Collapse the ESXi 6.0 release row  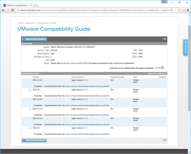coord(30,90)
